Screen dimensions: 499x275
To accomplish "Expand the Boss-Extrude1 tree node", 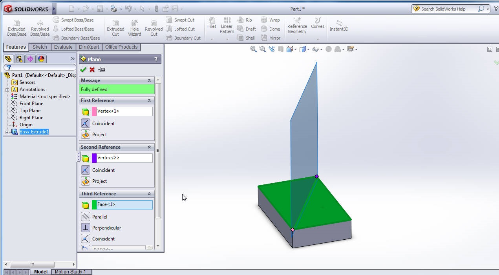I will click(x=7, y=132).
